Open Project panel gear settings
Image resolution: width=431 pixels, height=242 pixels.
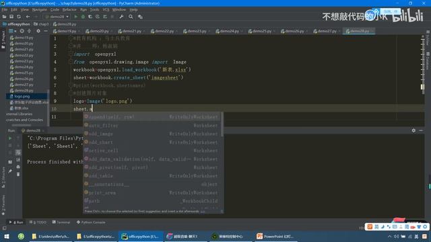38,32
